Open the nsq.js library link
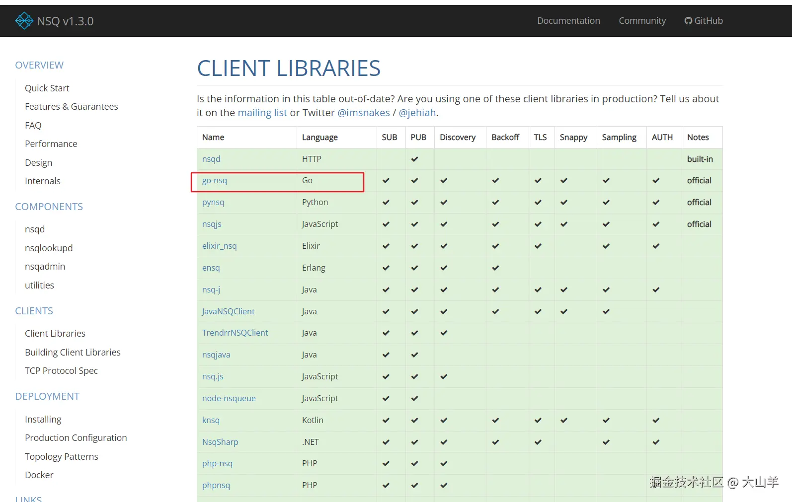The width and height of the screenshot is (792, 502). coord(213,376)
